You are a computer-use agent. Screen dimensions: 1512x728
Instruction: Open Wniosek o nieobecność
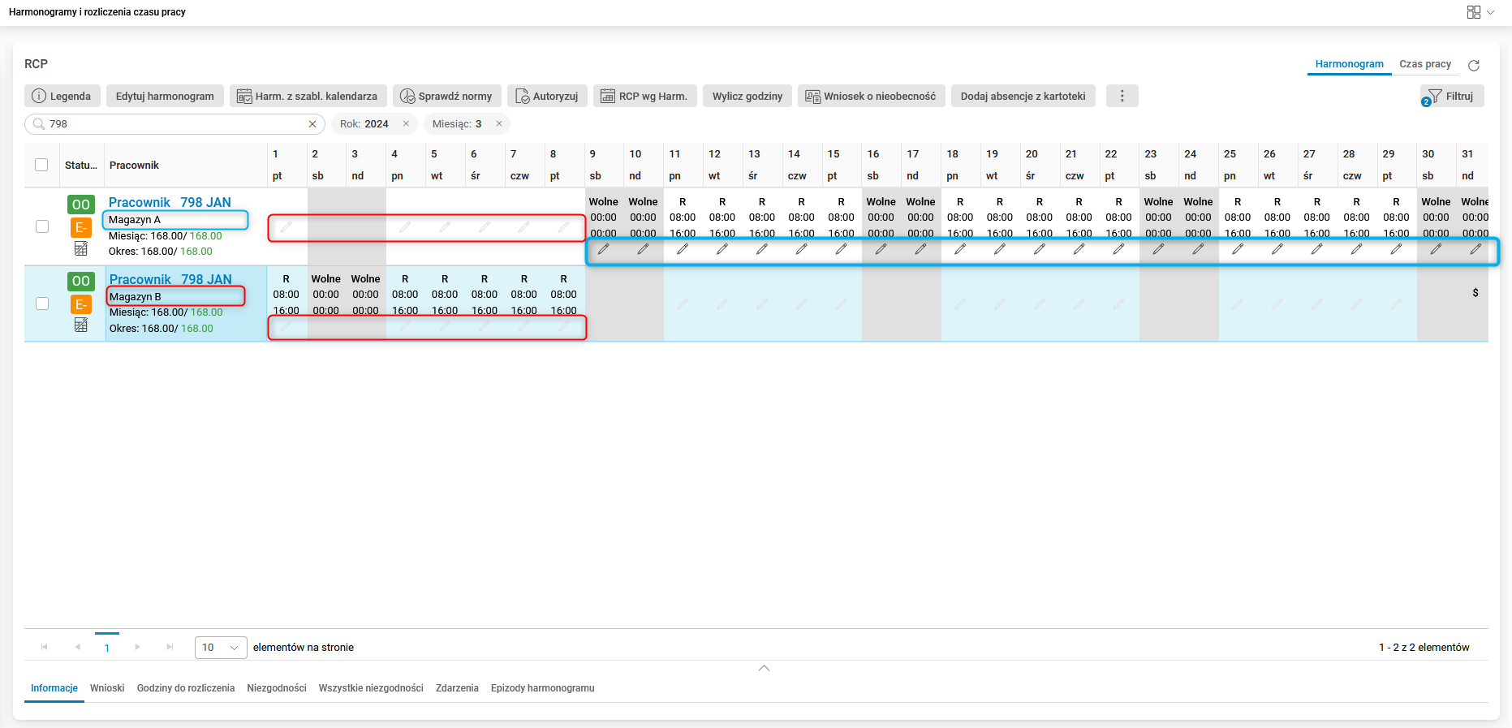872,96
